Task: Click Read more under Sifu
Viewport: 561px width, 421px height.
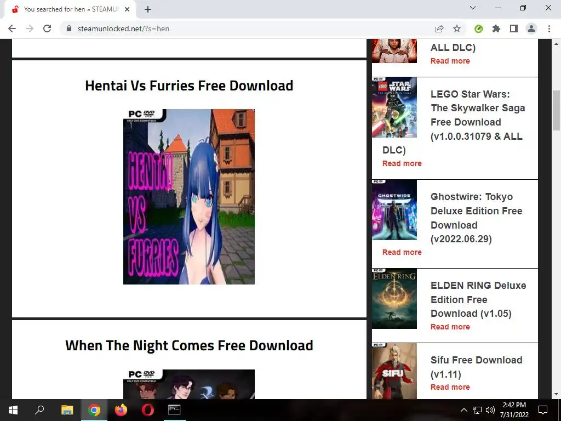Action: pos(450,388)
